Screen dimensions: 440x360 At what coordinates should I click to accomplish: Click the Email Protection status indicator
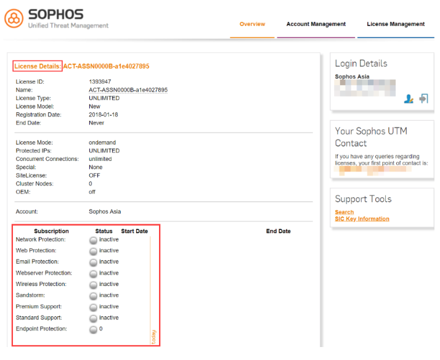click(93, 263)
